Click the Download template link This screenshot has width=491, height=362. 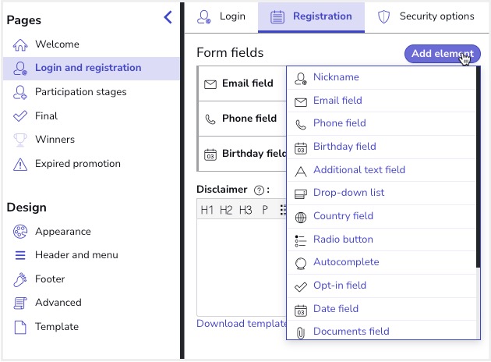coord(242,324)
